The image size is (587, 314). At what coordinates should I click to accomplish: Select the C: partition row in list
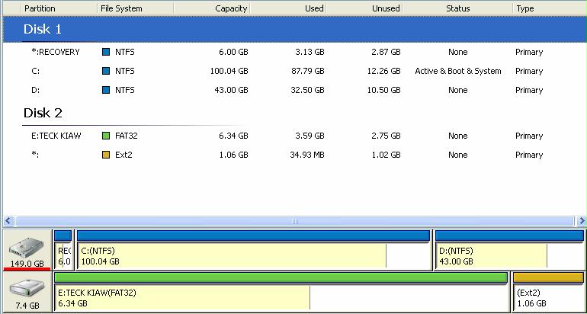click(293, 72)
